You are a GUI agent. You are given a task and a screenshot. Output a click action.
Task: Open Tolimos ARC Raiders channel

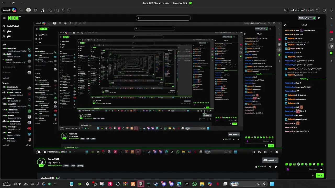click(17, 140)
